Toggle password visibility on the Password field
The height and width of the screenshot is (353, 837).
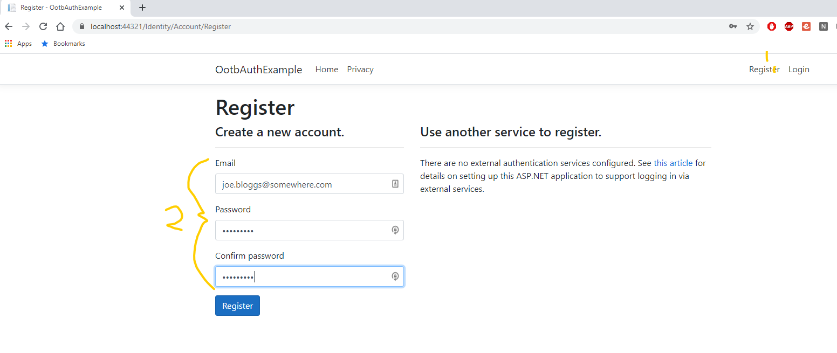coord(395,230)
